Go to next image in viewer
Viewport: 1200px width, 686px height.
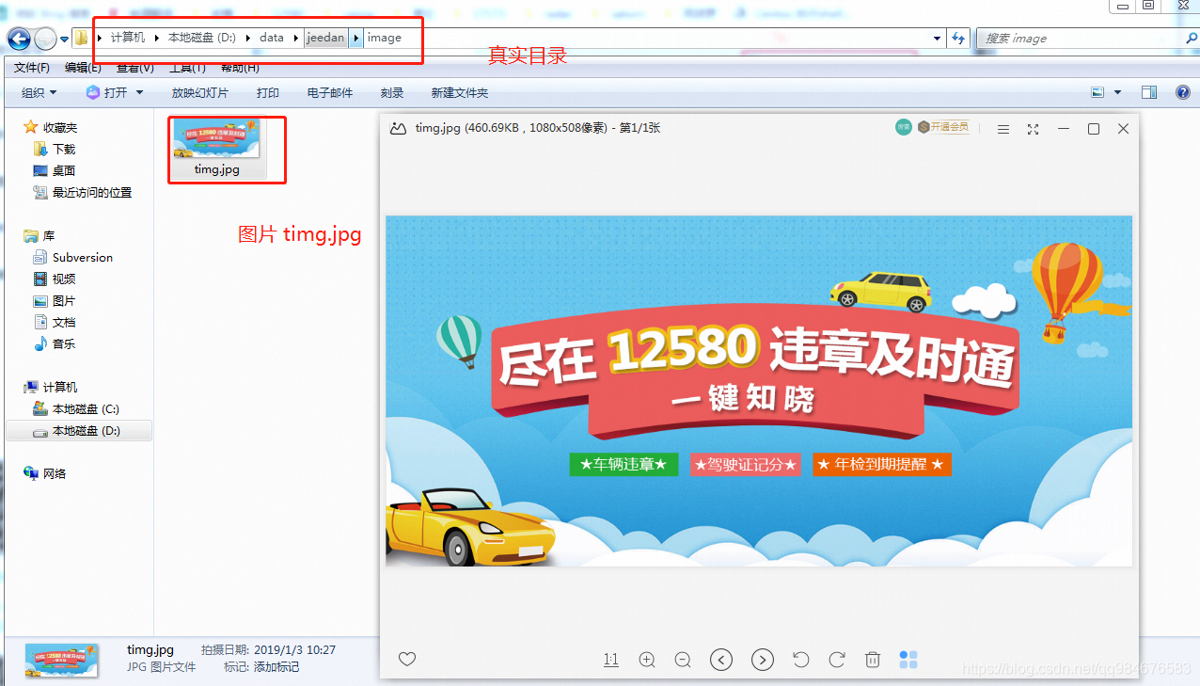[x=763, y=660]
